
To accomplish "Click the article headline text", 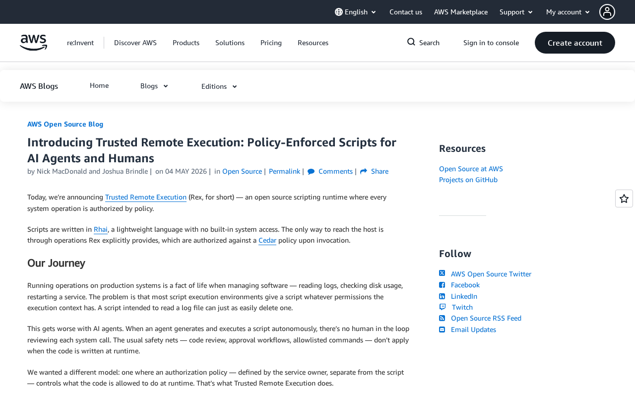I will (x=212, y=150).
